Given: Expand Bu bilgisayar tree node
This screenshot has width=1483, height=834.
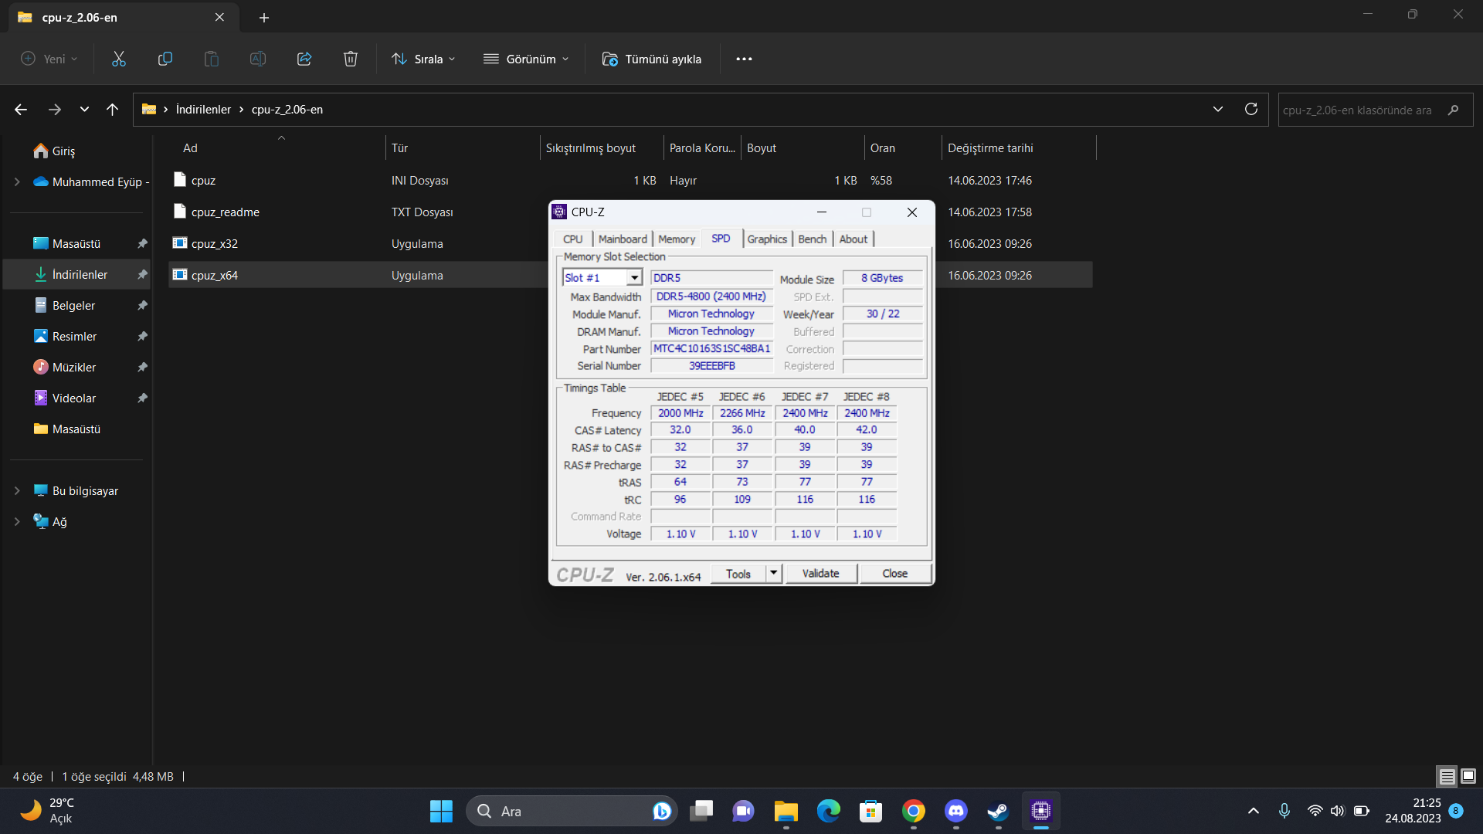Looking at the screenshot, I should point(17,491).
